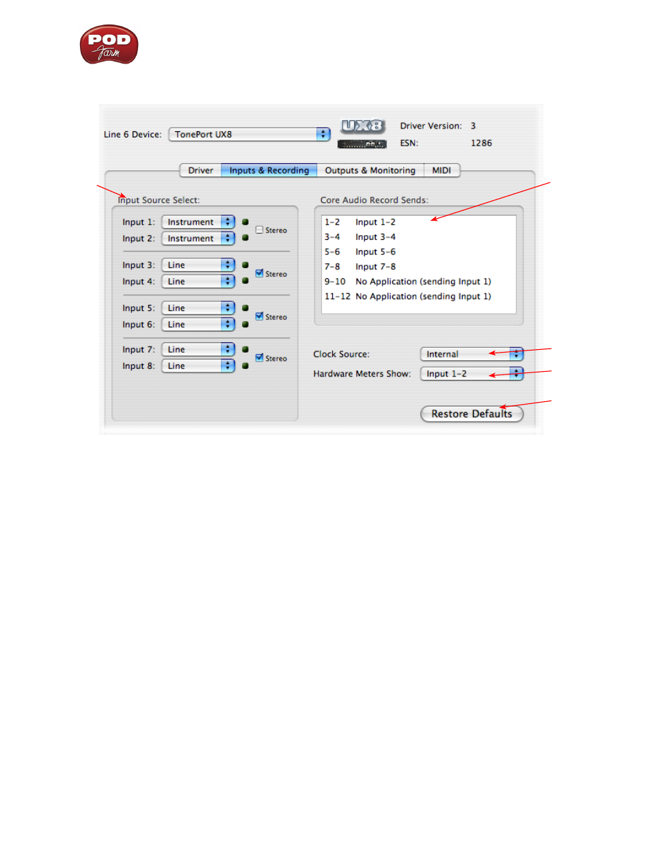The height and width of the screenshot is (844, 652).
Task: Open the Input 8 source dropdown
Action: (198, 366)
